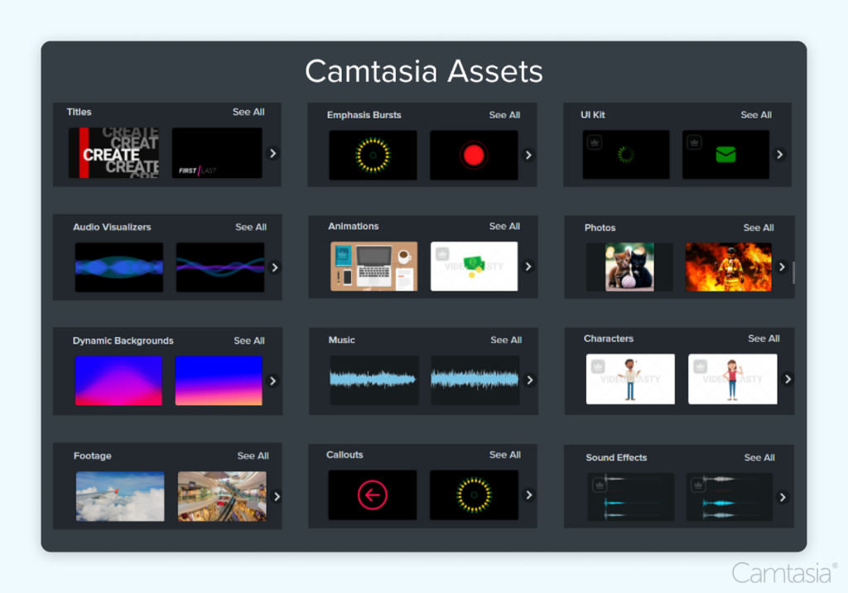This screenshot has width=848, height=593.
Task: Select the blue wave audio visualizer
Action: (119, 268)
